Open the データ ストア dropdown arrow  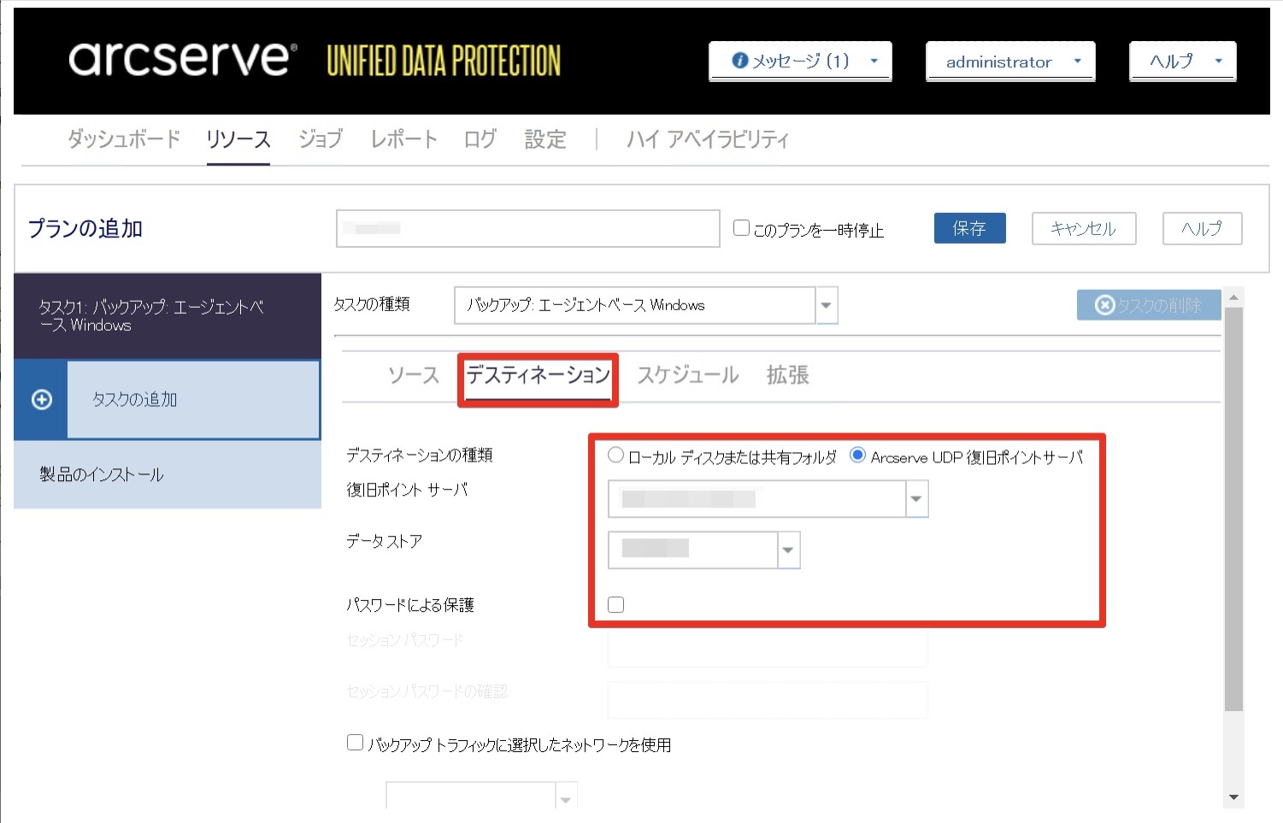tap(788, 550)
